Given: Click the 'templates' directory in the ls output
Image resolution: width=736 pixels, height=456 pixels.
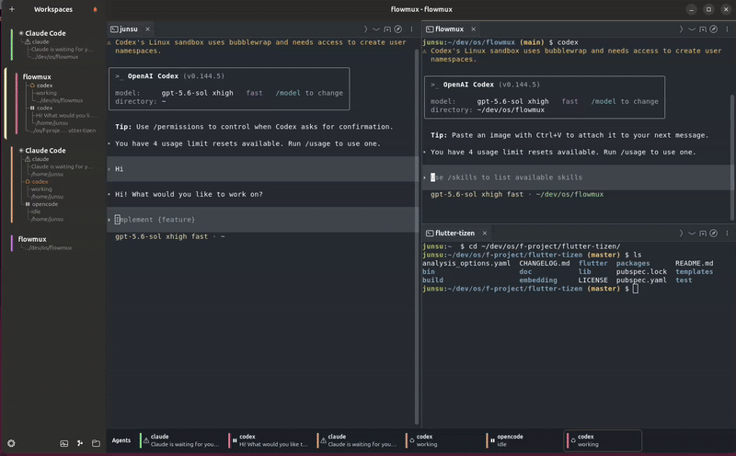Looking at the screenshot, I should pyautogui.click(x=695, y=271).
